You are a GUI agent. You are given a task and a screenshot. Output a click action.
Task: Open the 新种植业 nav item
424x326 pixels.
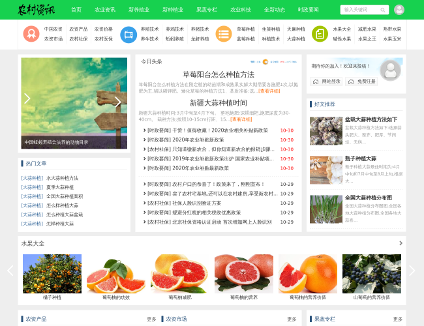(173, 10)
